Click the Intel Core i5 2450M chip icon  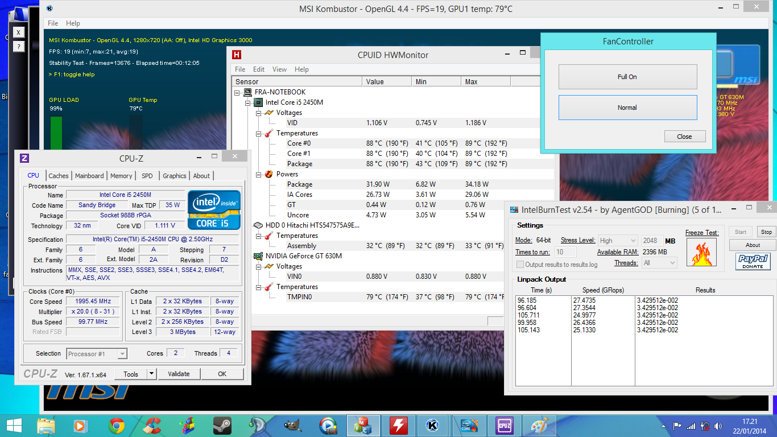258,102
